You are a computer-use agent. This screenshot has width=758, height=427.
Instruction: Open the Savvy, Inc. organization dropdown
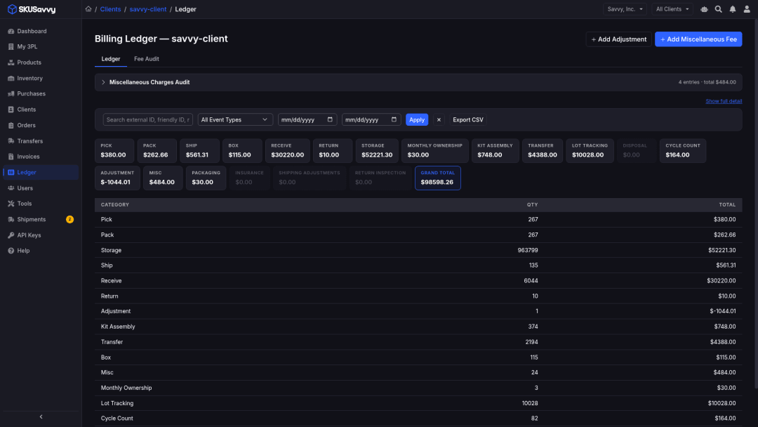click(x=625, y=9)
